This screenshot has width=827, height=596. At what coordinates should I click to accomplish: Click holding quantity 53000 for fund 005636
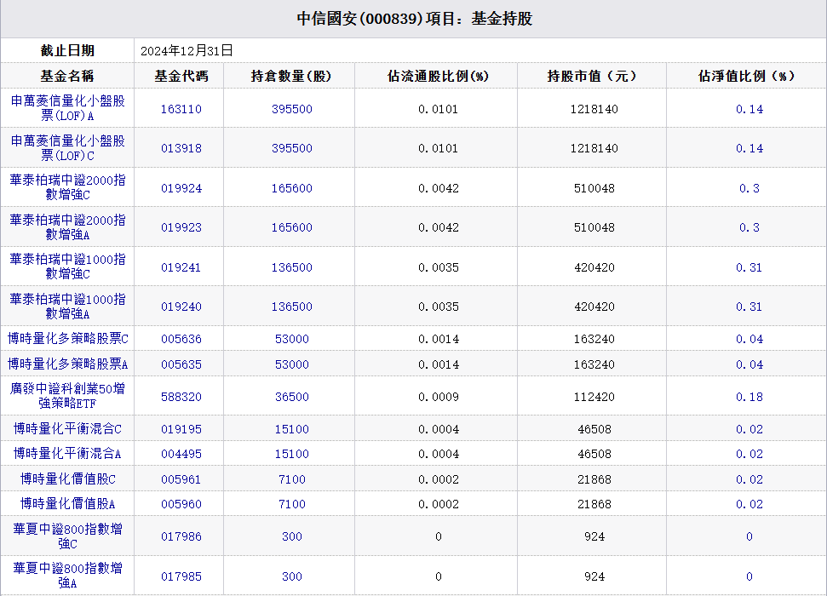coord(291,339)
